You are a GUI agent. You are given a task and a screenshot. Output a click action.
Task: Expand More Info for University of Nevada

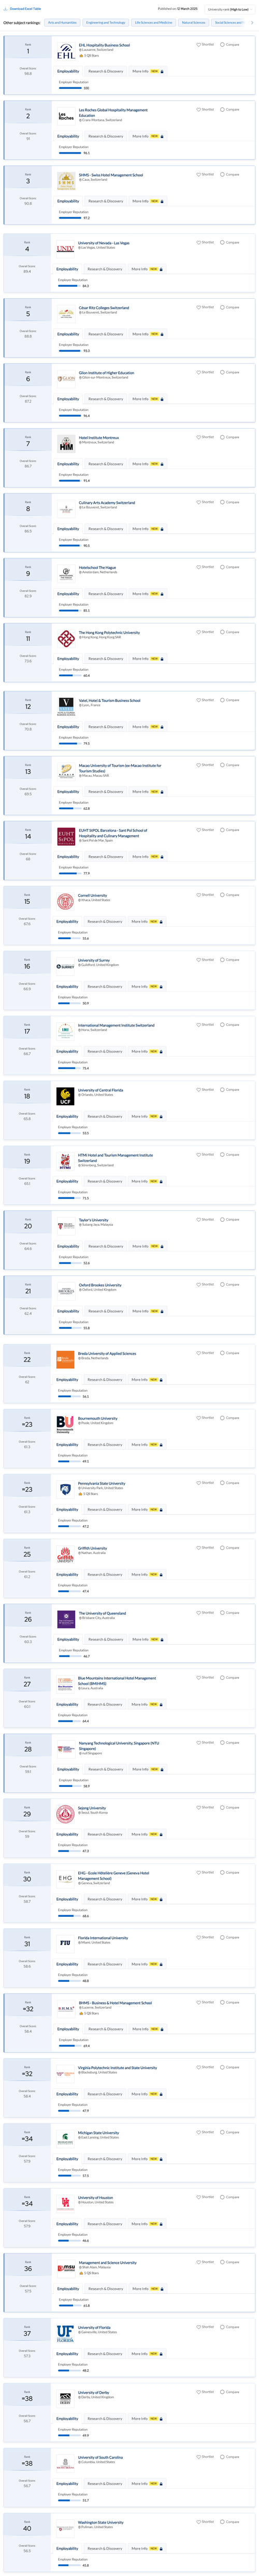pyautogui.click(x=146, y=269)
